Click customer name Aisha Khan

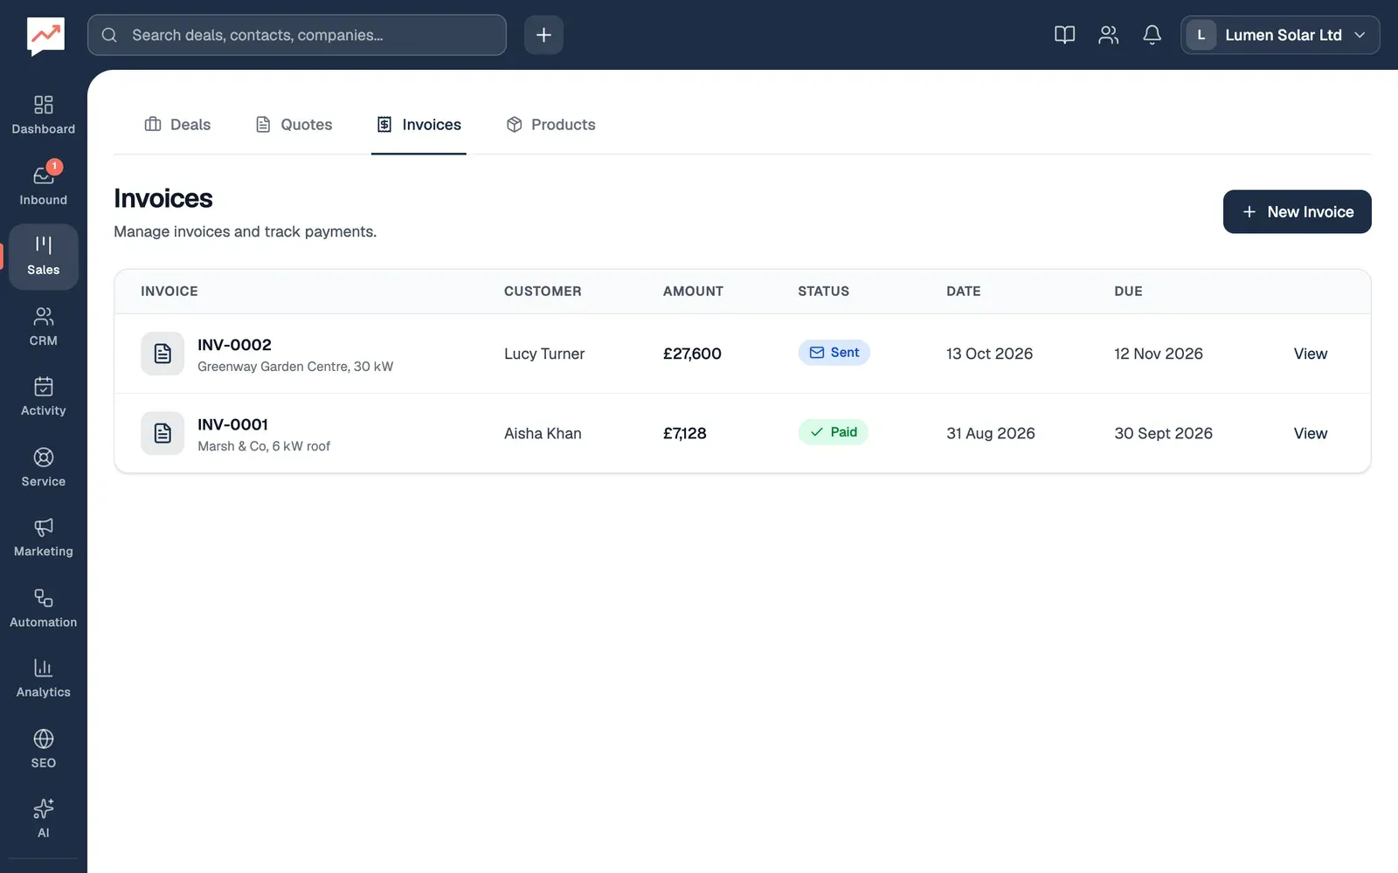click(x=543, y=433)
